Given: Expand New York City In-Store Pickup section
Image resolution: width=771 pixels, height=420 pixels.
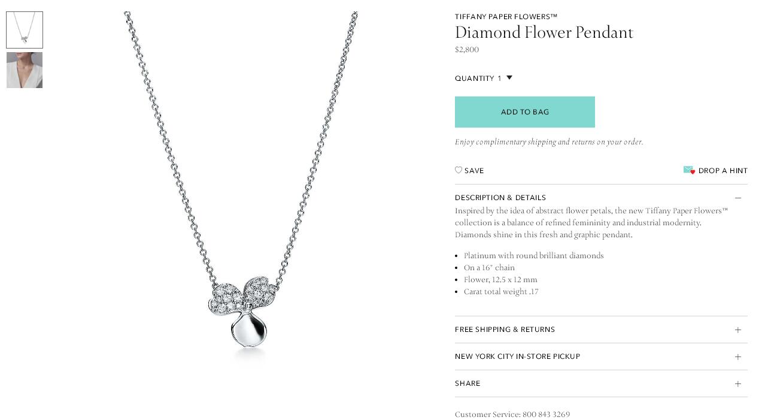Looking at the screenshot, I should (601, 356).
